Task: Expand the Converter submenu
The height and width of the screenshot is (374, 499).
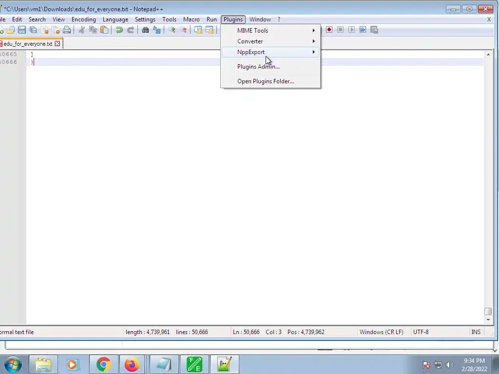Action: [x=270, y=41]
